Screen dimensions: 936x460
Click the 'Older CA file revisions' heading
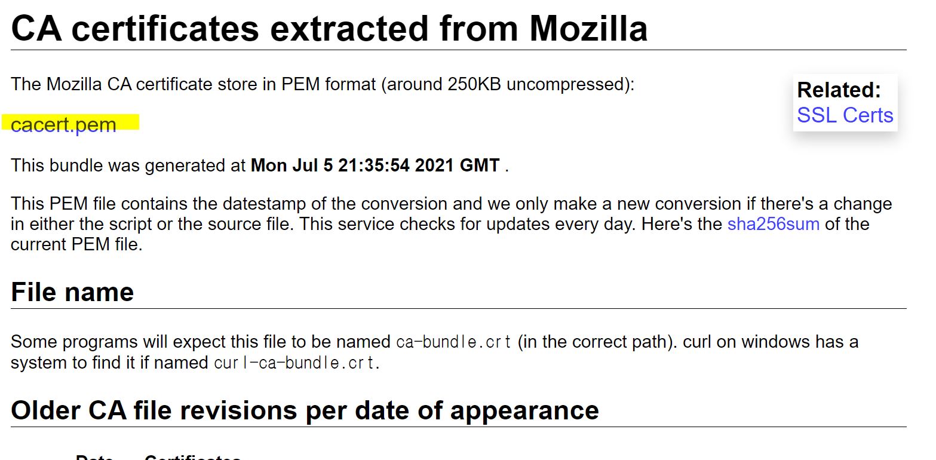pyautogui.click(x=305, y=410)
